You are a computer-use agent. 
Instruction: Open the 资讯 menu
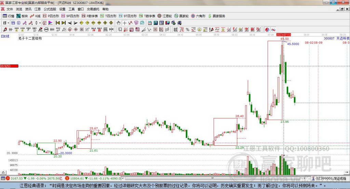click(x=28, y=9)
